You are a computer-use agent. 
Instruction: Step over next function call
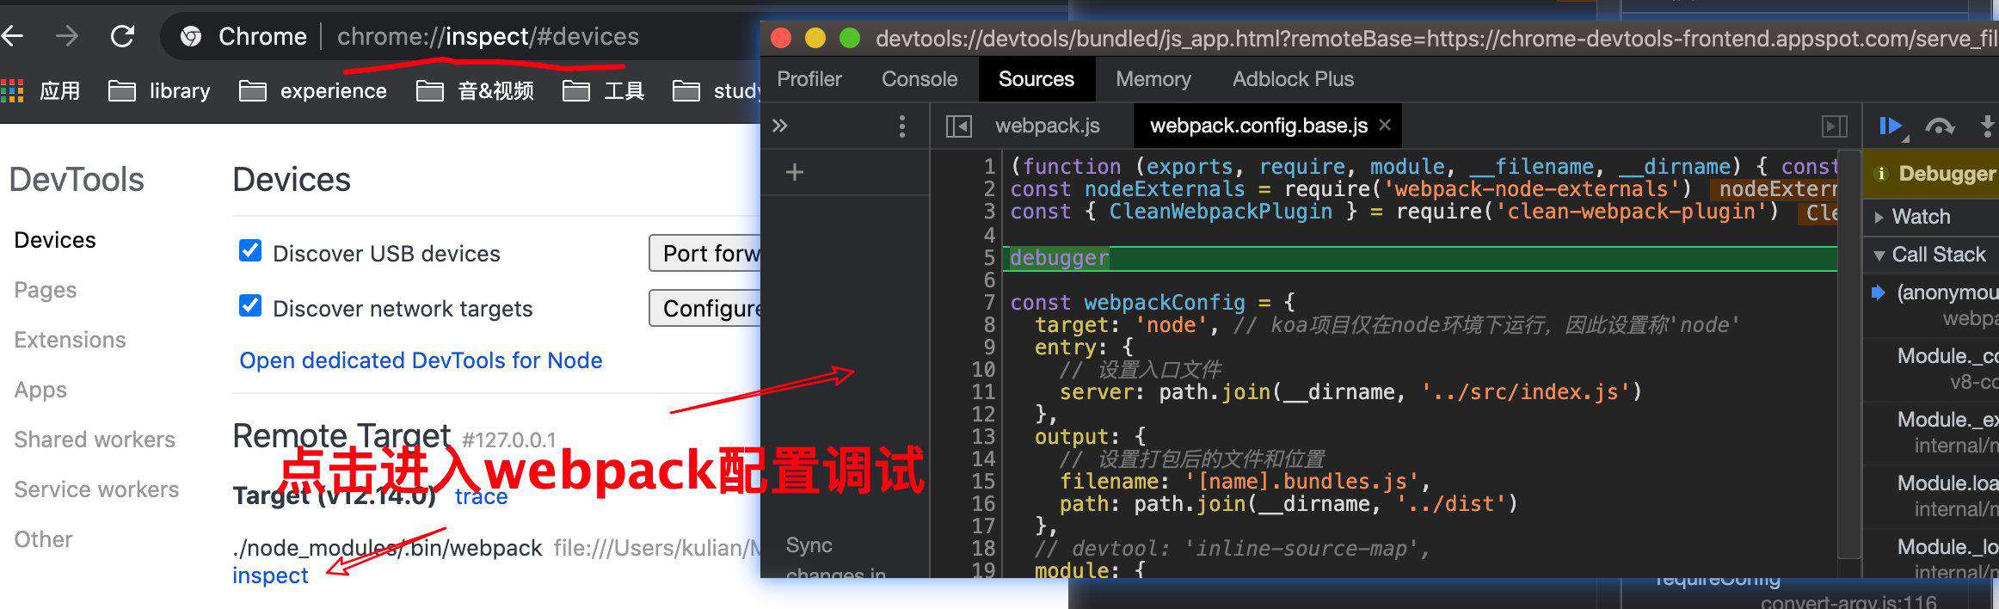click(x=1940, y=126)
